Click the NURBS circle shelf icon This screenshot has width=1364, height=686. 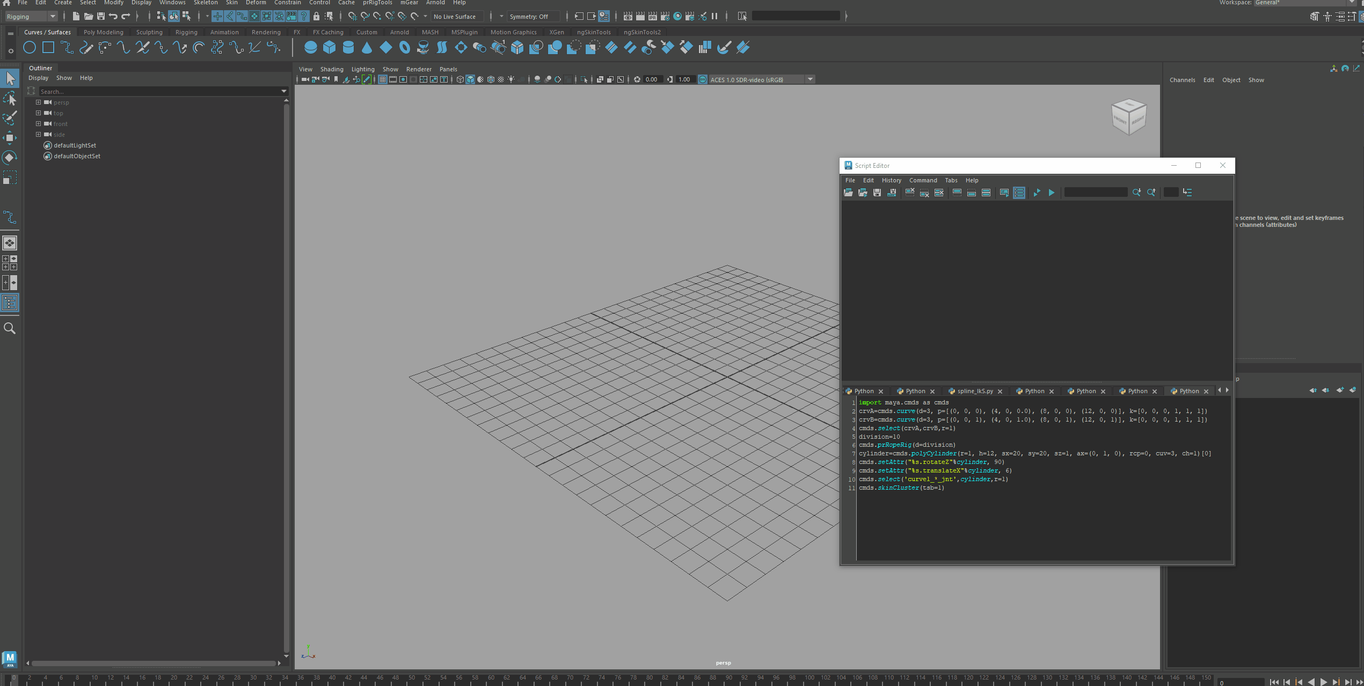pos(30,48)
